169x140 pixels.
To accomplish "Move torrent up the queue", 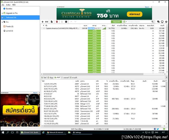I will click(x=71, y=22).
